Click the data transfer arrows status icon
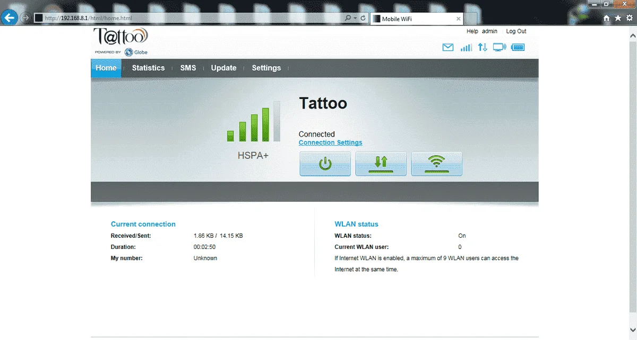637x340 pixels. 483,48
